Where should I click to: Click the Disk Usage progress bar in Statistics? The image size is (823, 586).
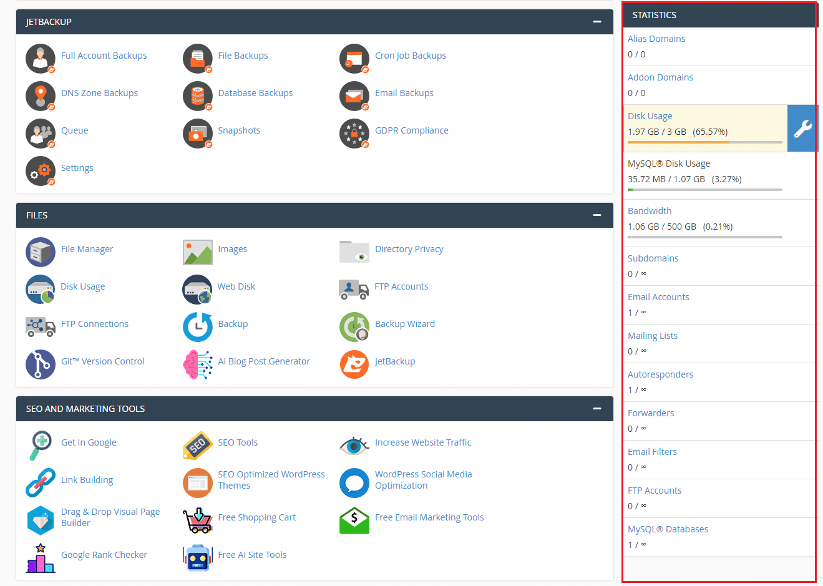coord(704,142)
